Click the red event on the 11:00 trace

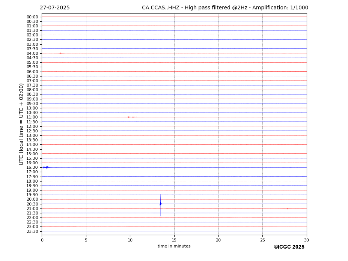pos(132,117)
